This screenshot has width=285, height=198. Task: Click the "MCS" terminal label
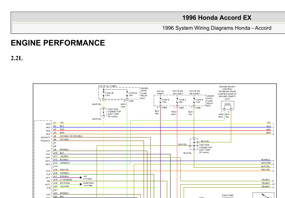point(48,164)
